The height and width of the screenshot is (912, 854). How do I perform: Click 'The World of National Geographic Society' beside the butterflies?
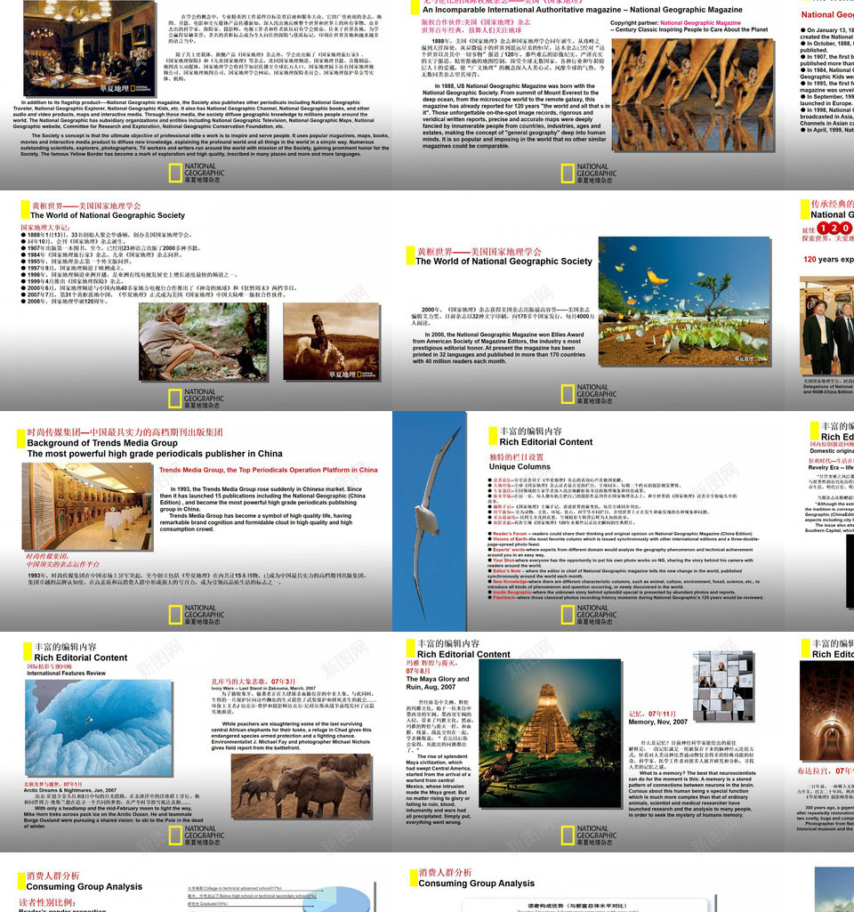click(x=504, y=262)
